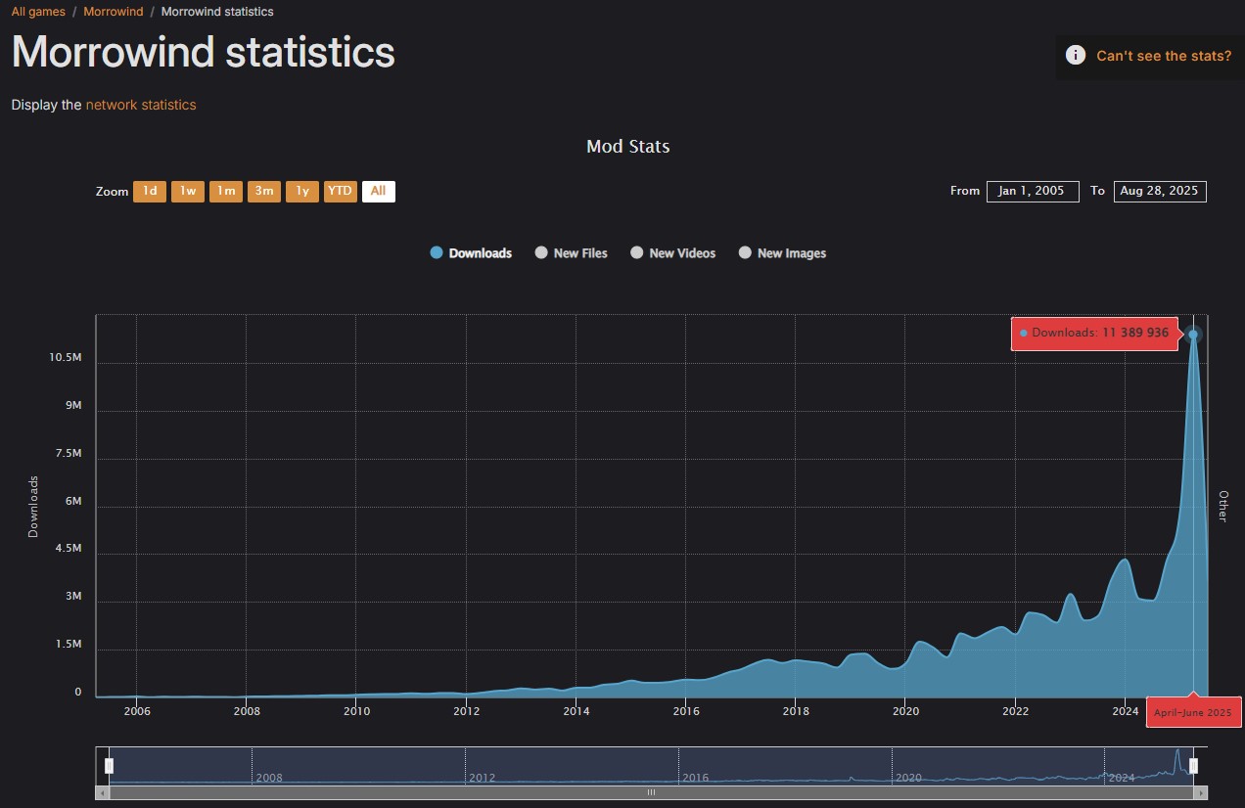
Task: Click the highlighted April-June 2025 data point
Action: click(x=1193, y=335)
